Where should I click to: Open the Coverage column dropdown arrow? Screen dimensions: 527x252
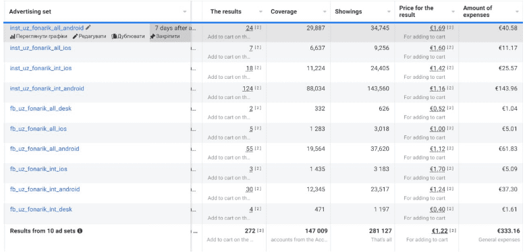[325, 11]
